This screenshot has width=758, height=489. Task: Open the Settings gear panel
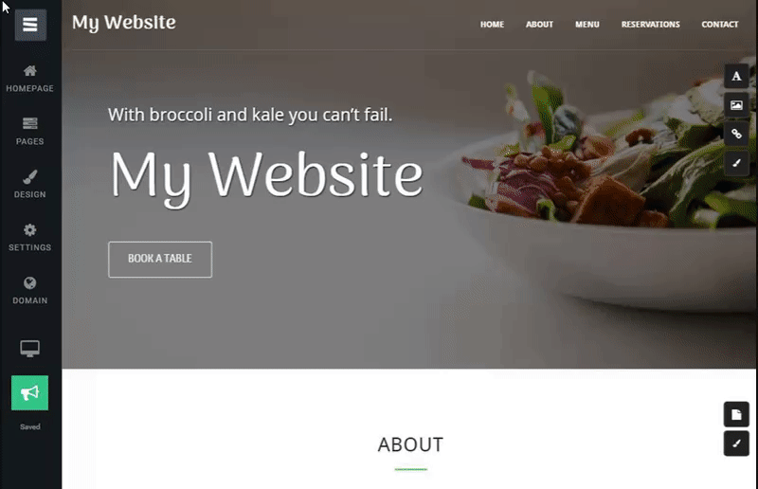(30, 238)
